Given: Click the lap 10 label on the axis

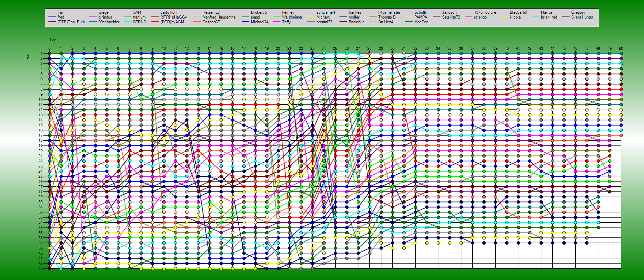Looking at the screenshot, I should [164, 49].
